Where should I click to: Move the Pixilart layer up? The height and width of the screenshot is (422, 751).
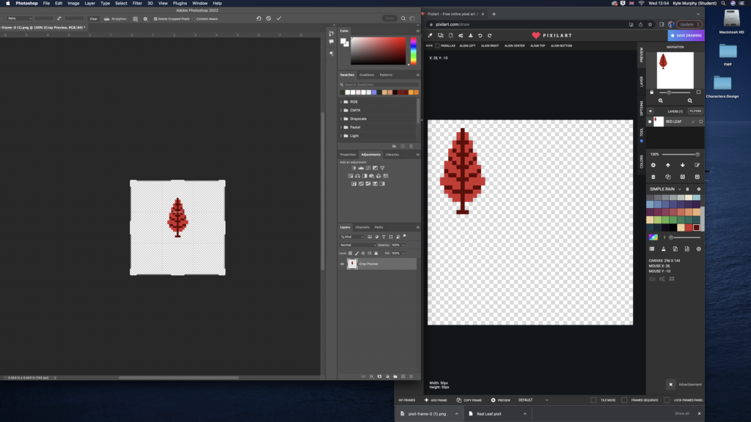tap(667, 165)
